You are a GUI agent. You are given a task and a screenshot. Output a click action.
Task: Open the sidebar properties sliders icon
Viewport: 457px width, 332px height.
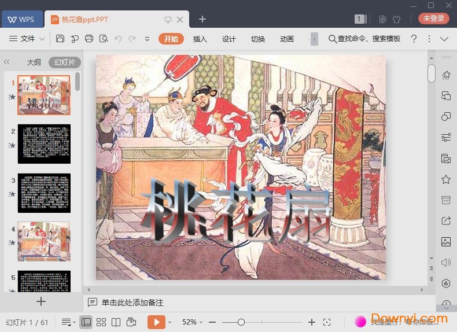click(446, 137)
